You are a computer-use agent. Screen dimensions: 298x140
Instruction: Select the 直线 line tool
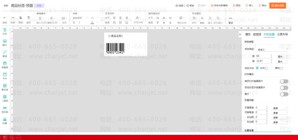pos(5,54)
